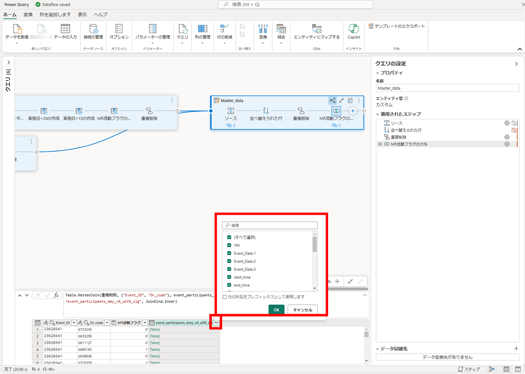The width and height of the screenshot is (525, 374).
Task: Open the 表示 tab
Action: pos(82,14)
